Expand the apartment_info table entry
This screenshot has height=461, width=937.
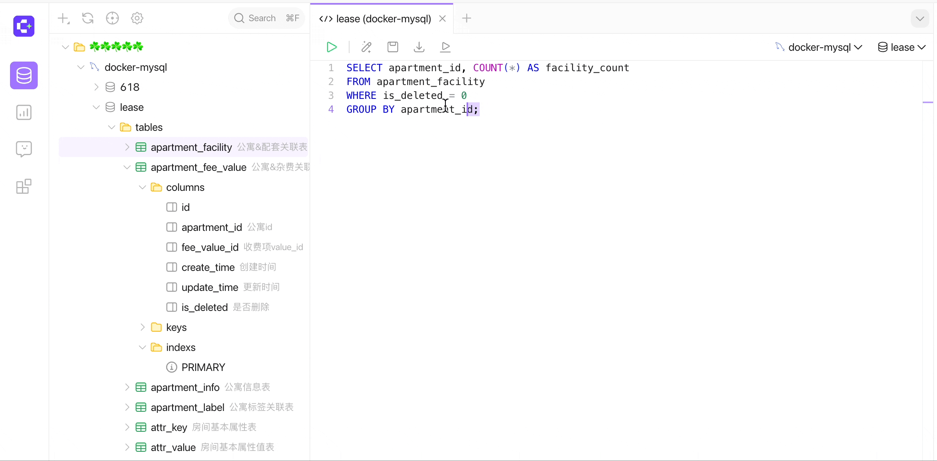tap(127, 387)
